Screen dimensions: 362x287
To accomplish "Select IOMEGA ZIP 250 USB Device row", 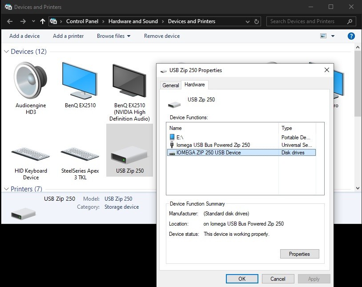I will [241, 153].
